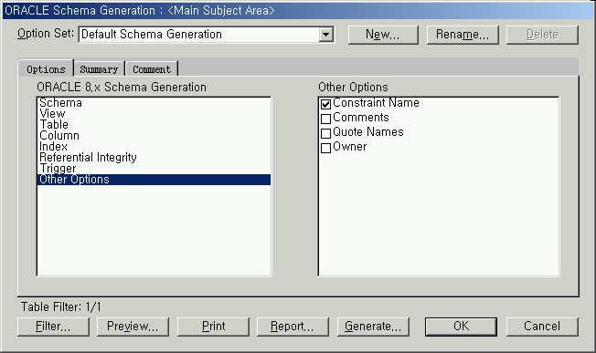Image resolution: width=596 pixels, height=353 pixels.
Task: Switch to the Options tab
Action: pyautogui.click(x=46, y=69)
